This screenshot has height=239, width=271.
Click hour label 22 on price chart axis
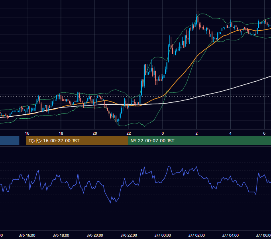coord(129,133)
